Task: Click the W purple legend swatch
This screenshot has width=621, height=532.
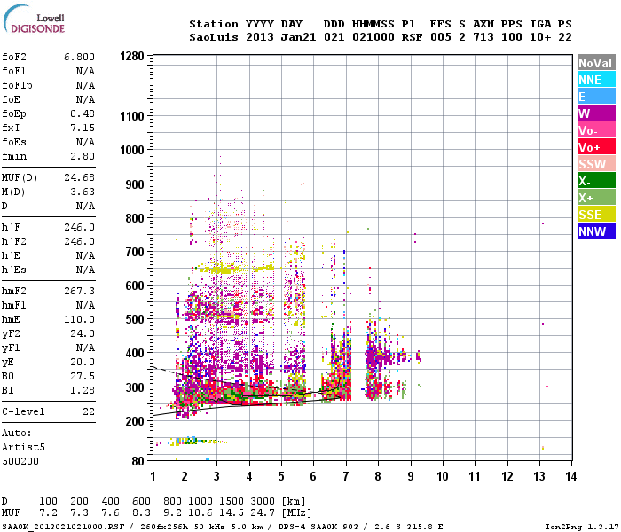Action: tap(596, 113)
